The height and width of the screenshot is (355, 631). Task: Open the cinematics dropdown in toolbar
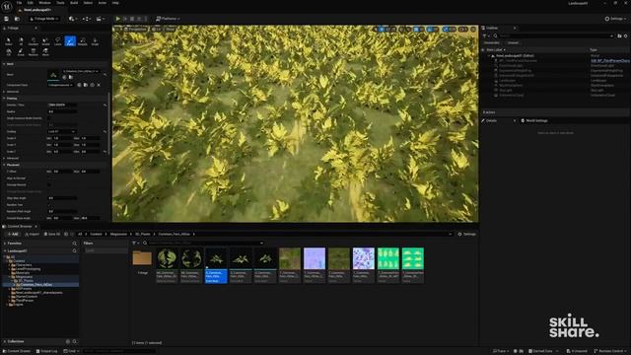coord(100,19)
